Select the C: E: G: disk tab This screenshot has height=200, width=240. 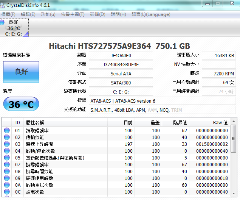(x=14, y=28)
